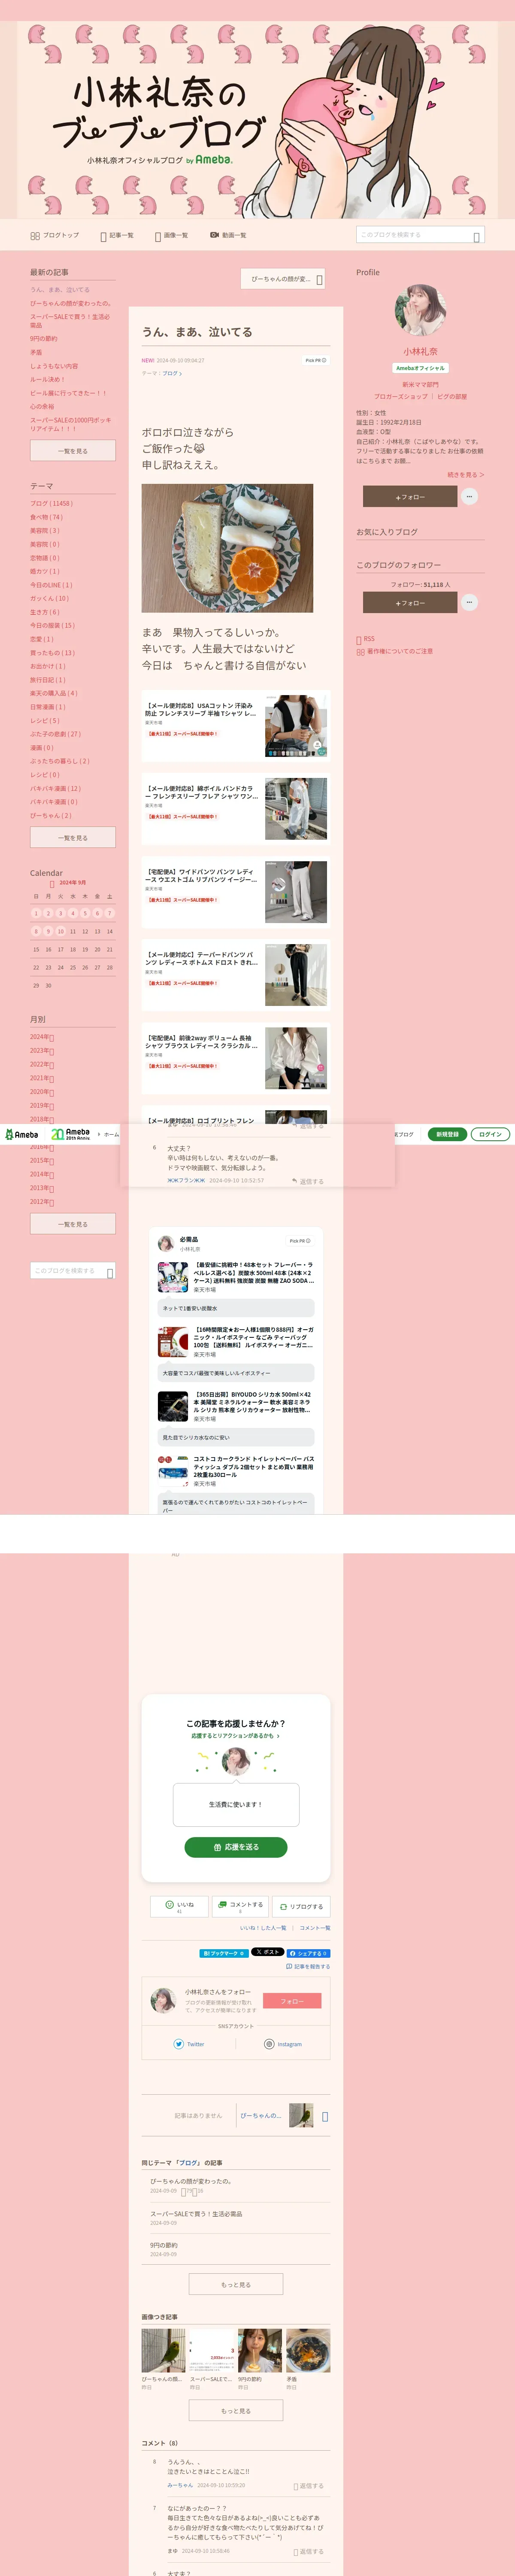The image size is (515, 2576).
Task: Click the search icon in top search box
Action: [x=477, y=236]
